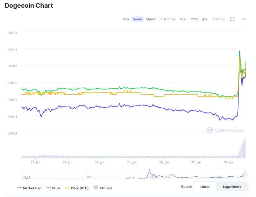Screen dimensions: 256x197
Task: Toggle the Market Cap series legend
Action: point(29,188)
